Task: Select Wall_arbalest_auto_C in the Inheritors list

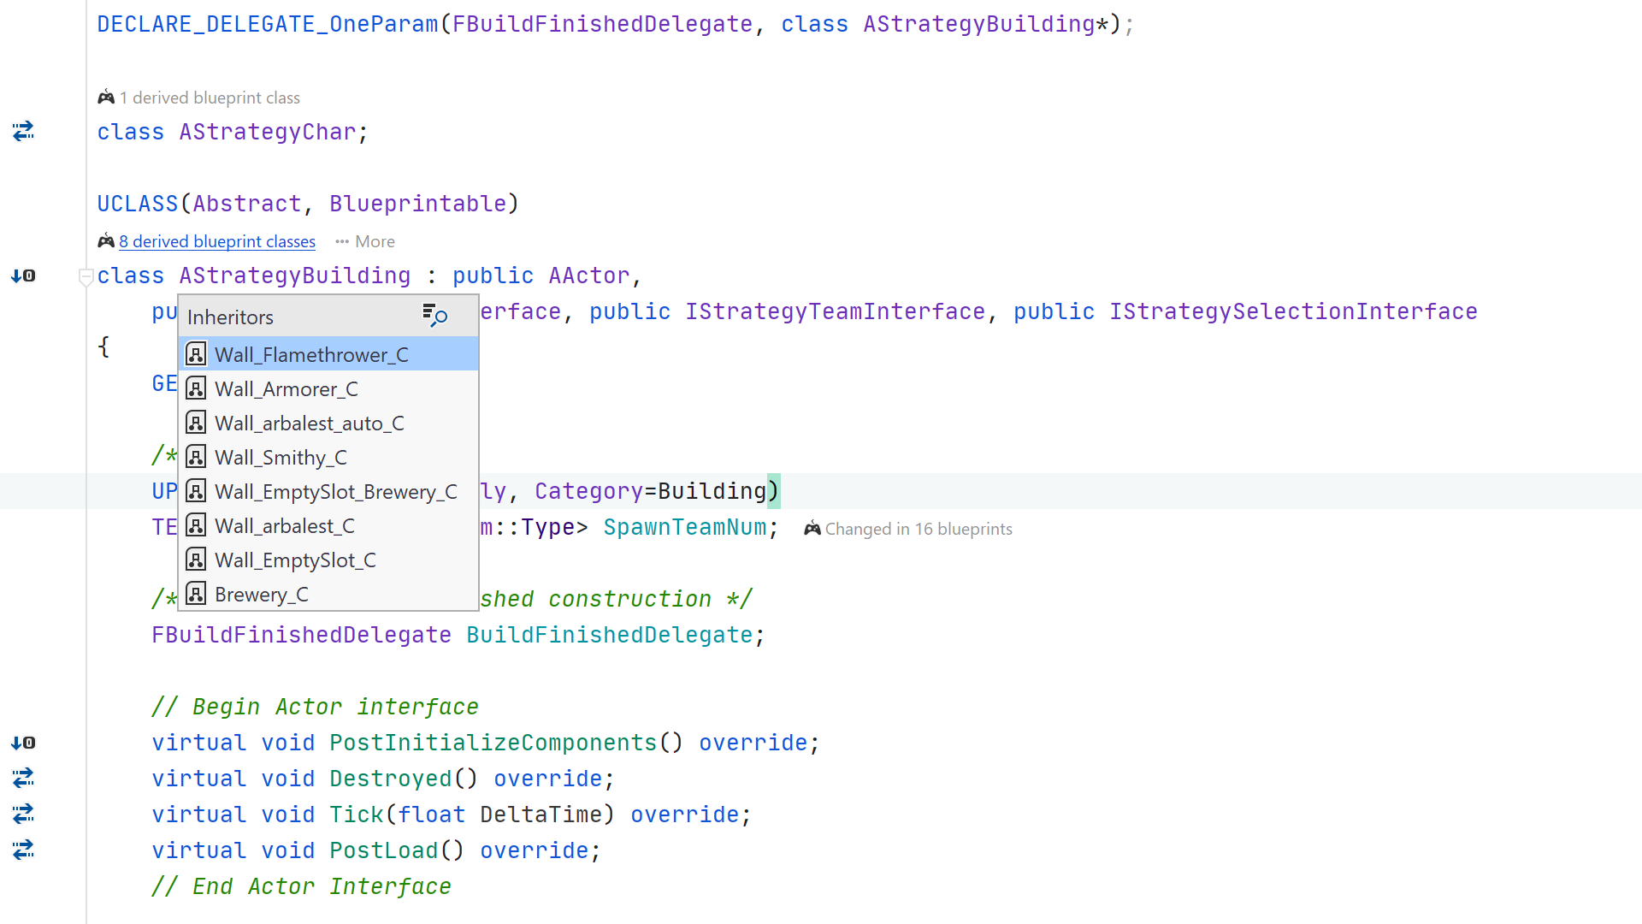Action: point(310,423)
